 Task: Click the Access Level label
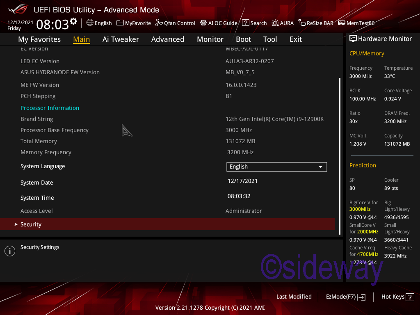coord(37,211)
